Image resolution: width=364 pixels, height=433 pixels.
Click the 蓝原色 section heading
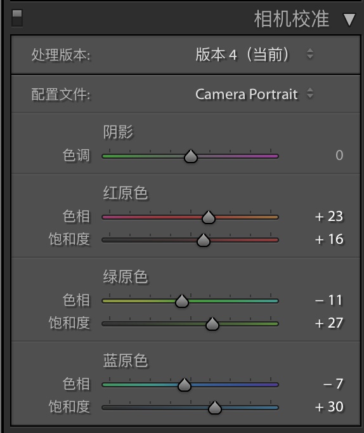tap(126, 361)
